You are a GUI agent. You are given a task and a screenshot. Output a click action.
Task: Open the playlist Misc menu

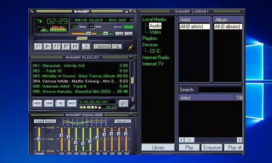[x=72, y=104]
